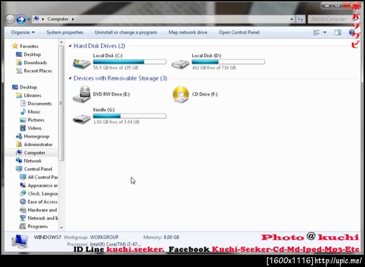Click the Pictures library icon
Screen dimensions: 365x267
(23, 120)
